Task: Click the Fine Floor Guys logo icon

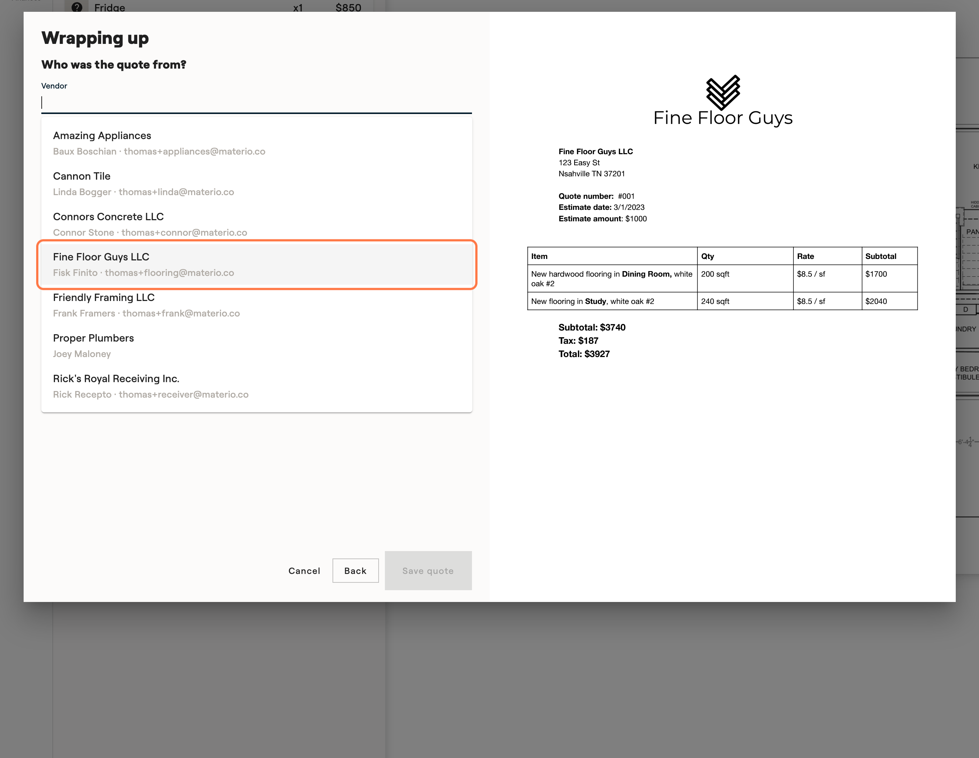Action: point(723,92)
